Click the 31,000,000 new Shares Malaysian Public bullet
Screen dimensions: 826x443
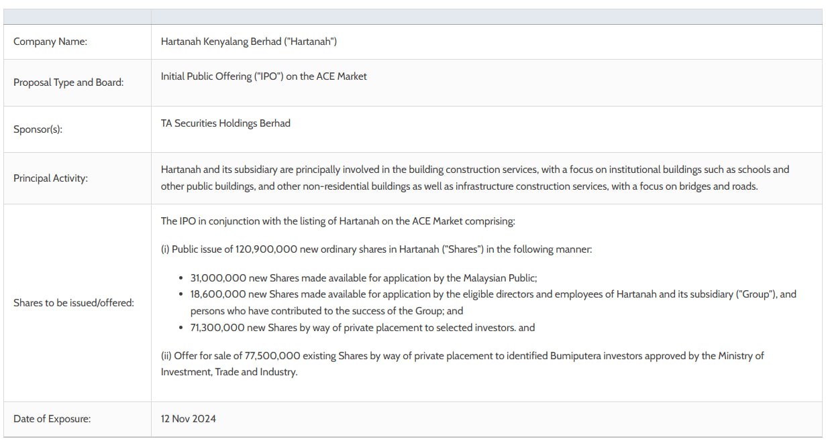coord(364,277)
